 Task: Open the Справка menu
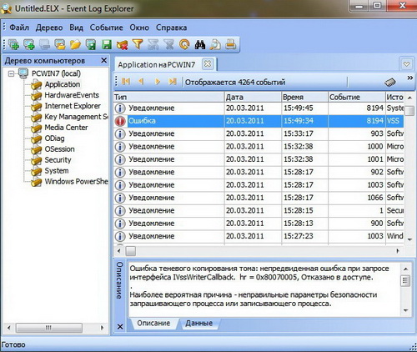(171, 28)
